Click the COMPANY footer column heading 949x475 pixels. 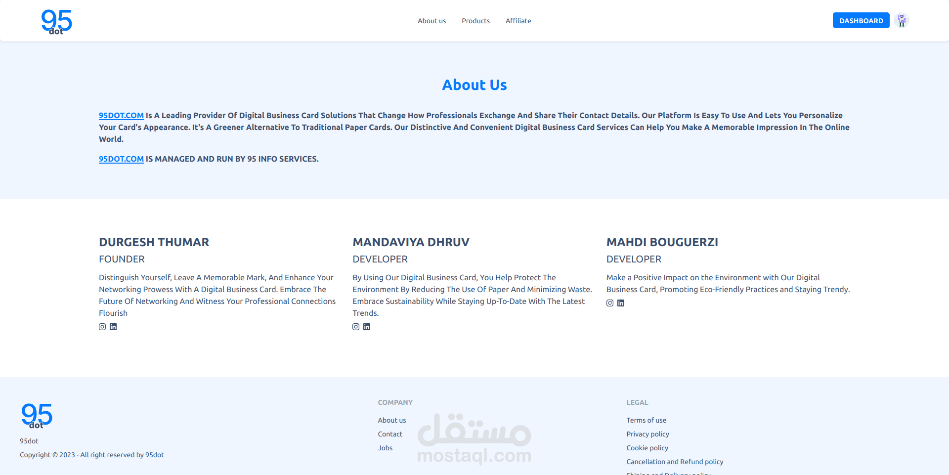click(395, 402)
